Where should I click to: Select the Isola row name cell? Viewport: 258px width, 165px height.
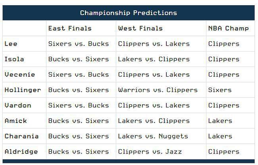tap(14, 59)
